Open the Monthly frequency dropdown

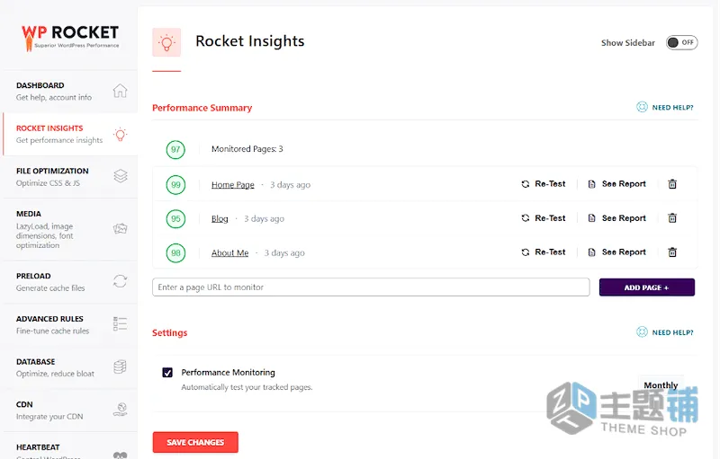point(661,385)
